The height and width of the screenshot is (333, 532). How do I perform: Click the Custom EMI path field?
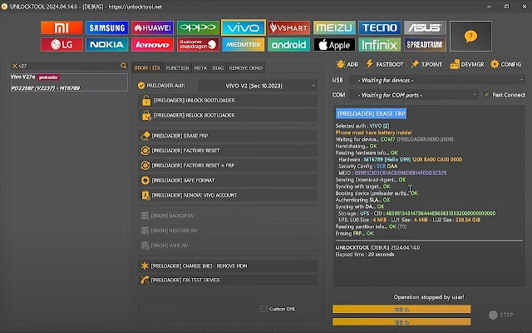point(198,309)
